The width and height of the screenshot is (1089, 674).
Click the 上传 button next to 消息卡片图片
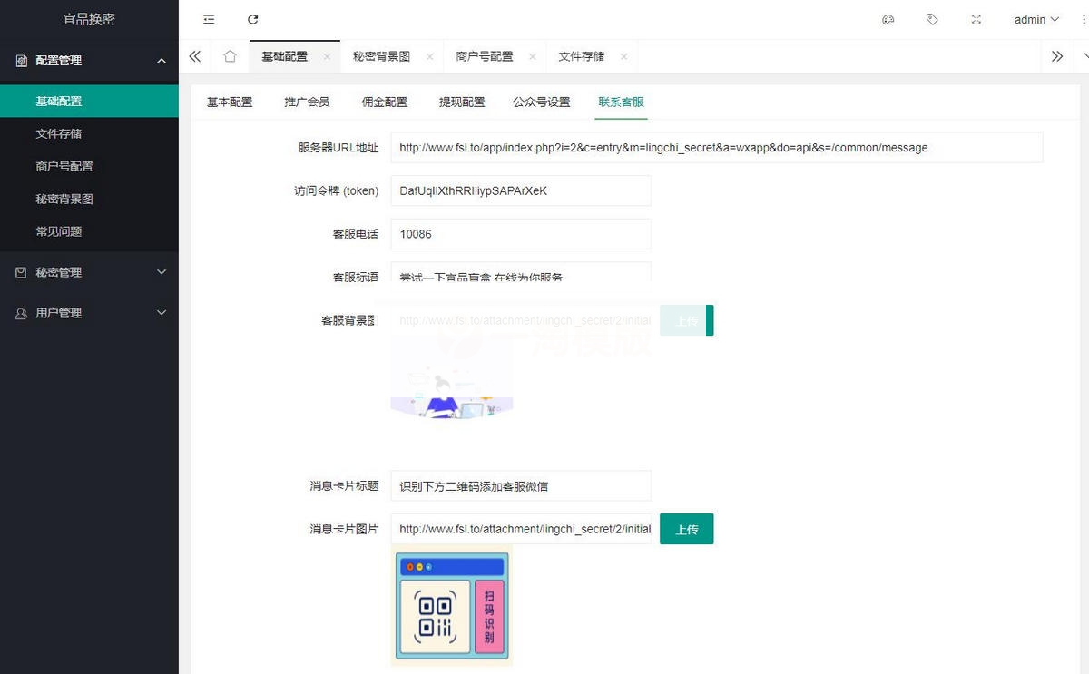686,529
